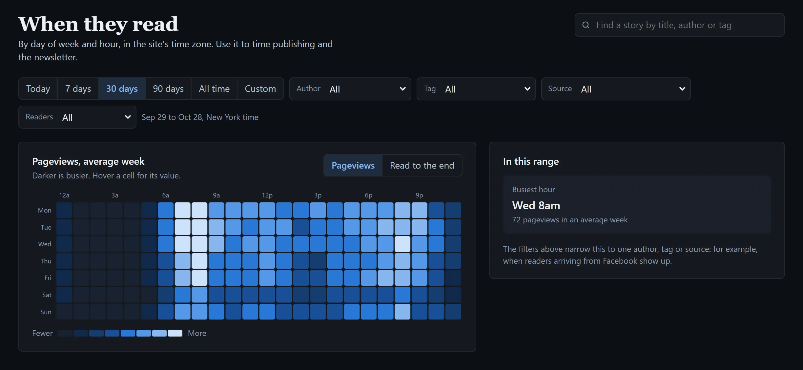Select the Sun 8pm heatmap cell
The width and height of the screenshot is (803, 370).
point(402,312)
